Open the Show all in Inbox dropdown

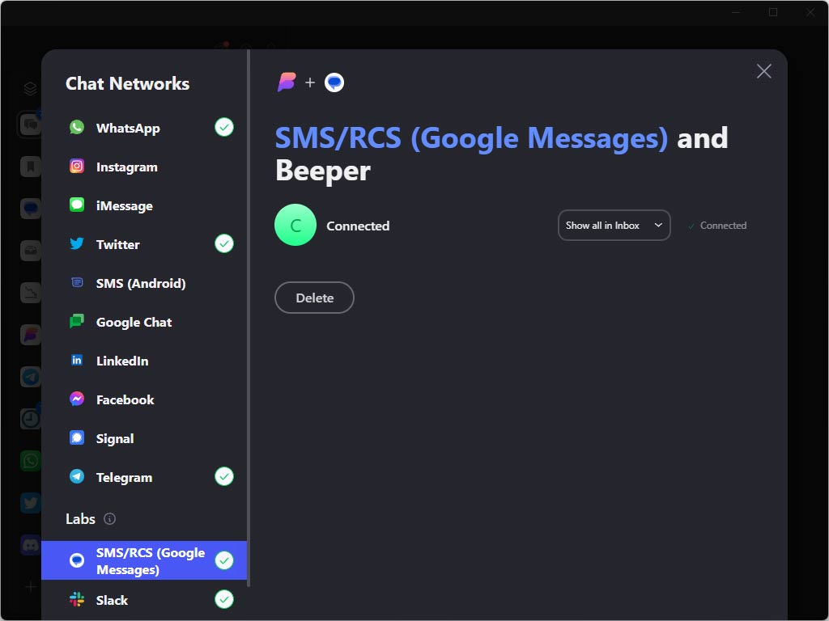pyautogui.click(x=613, y=226)
